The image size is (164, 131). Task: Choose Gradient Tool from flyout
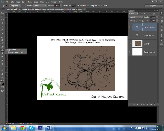(16, 50)
